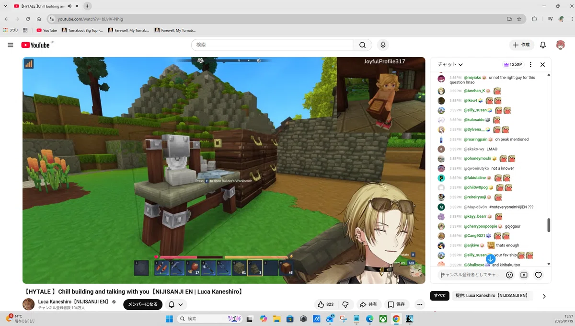The height and width of the screenshot is (326, 575).
Task: Open File Explorer from taskbar
Action: pyautogui.click(x=276, y=319)
